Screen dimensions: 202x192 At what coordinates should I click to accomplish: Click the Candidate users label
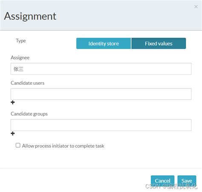pyautogui.click(x=28, y=83)
